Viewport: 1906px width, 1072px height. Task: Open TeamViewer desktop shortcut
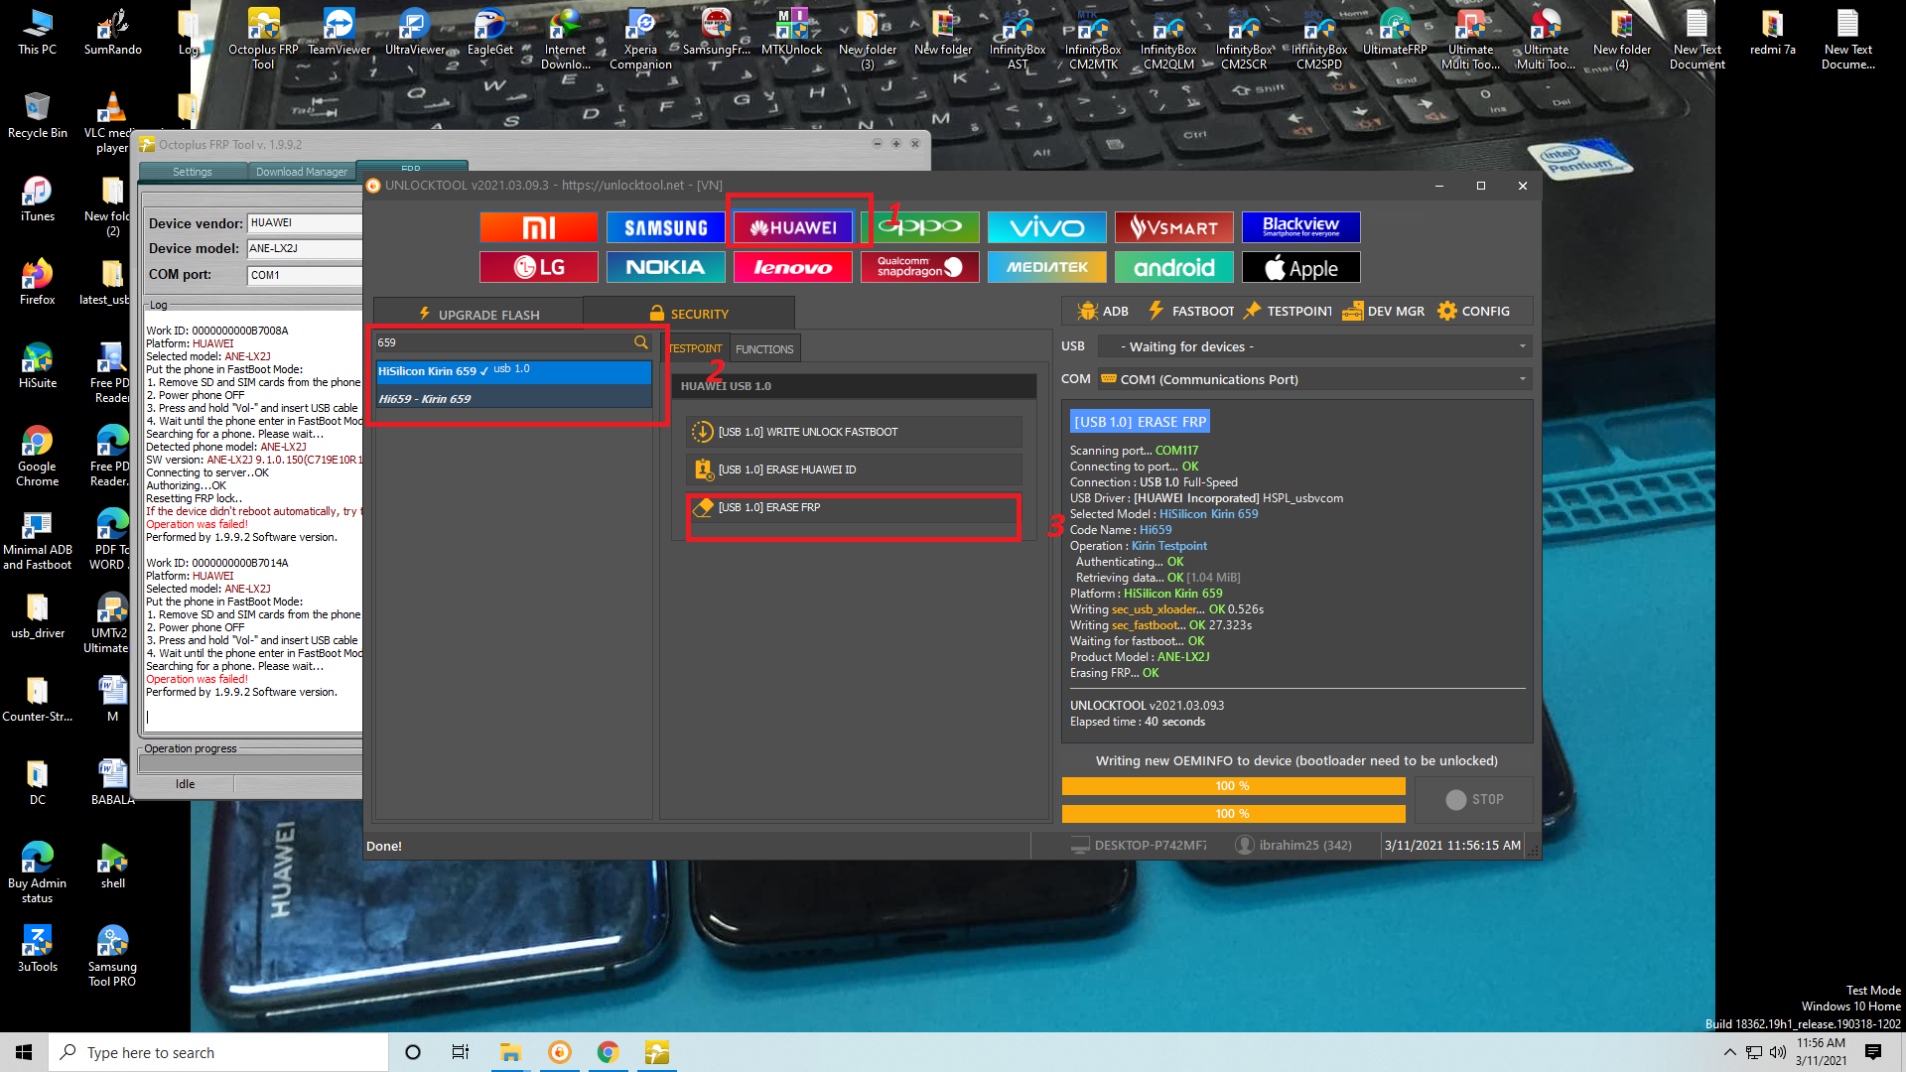(x=339, y=32)
